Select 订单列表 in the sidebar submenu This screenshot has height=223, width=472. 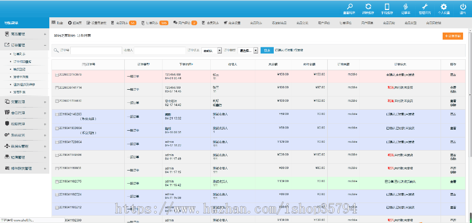coord(19,54)
